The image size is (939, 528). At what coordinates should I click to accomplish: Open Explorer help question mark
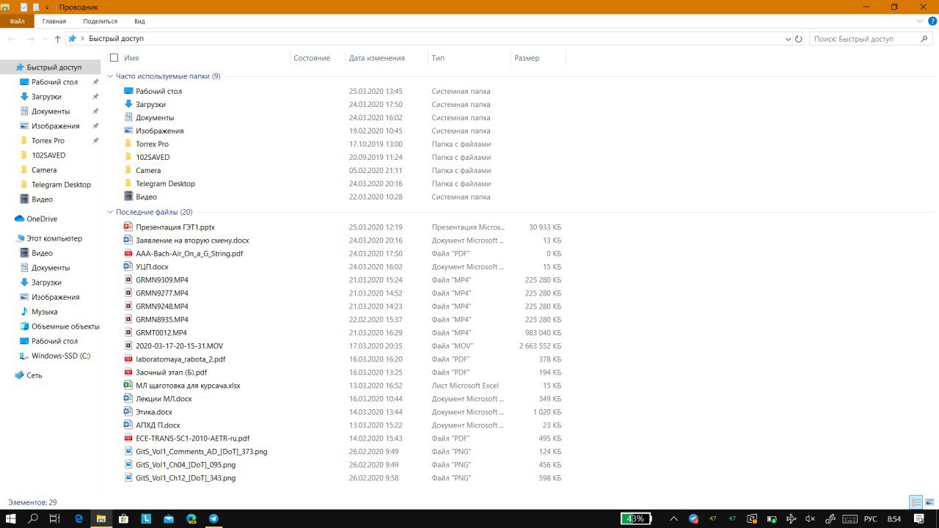932,21
